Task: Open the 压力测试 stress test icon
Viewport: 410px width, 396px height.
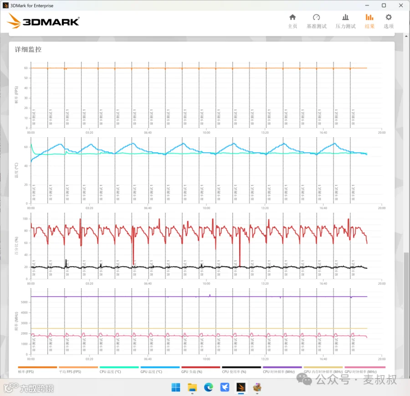Action: 345,21
